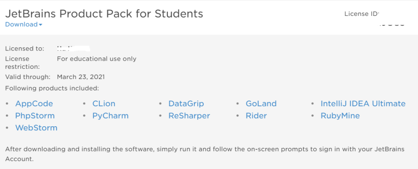Click the sign-in instructions paragraph
Image resolution: width=418 pixels, height=169 pixels.
204,154
